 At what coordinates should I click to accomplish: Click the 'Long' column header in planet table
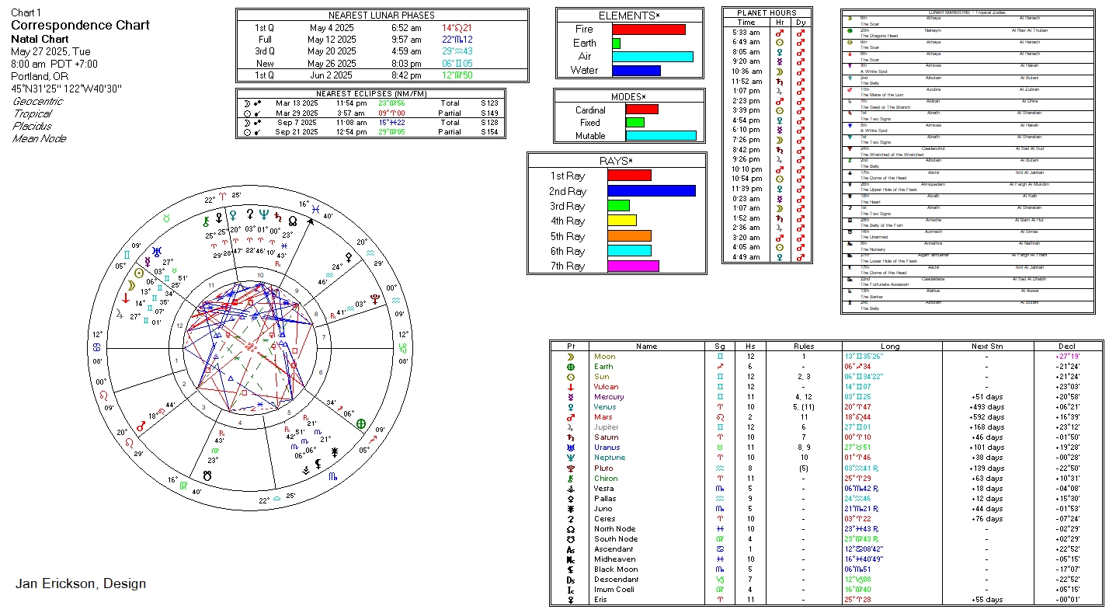pos(890,347)
